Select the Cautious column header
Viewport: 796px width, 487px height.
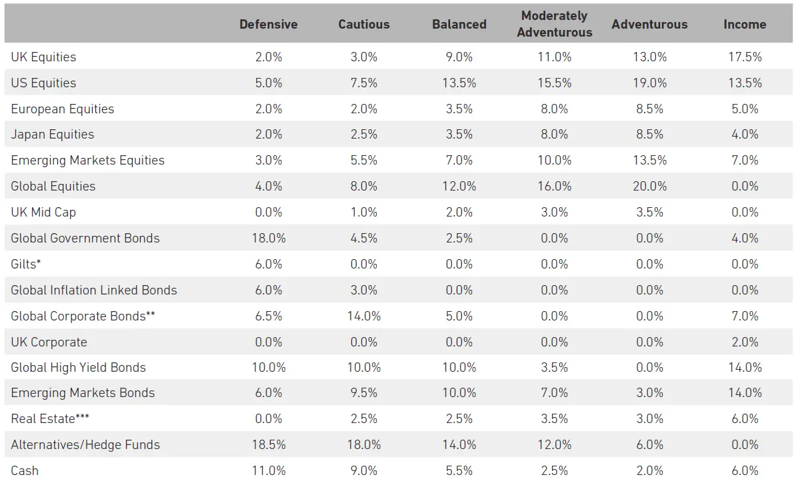point(363,24)
